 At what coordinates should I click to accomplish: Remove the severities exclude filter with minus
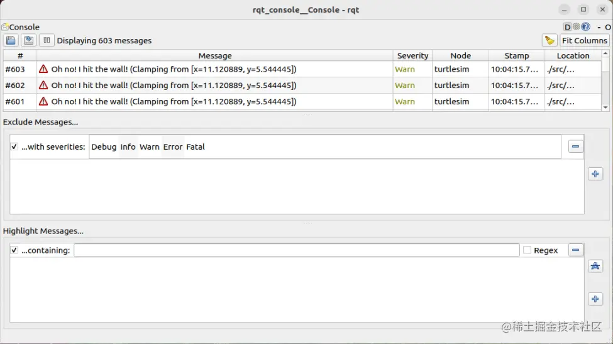click(575, 147)
